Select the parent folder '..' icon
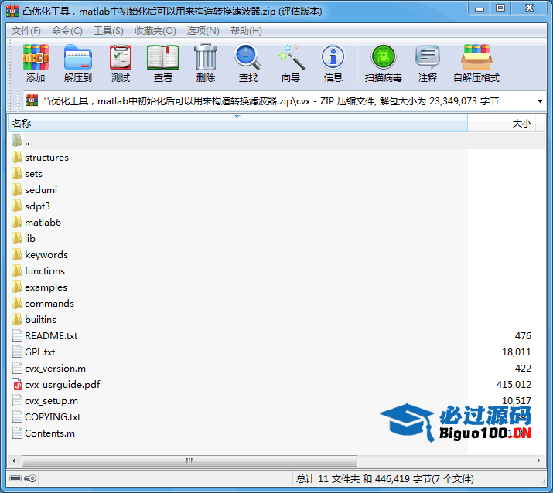553x493 pixels. pyautogui.click(x=16, y=141)
